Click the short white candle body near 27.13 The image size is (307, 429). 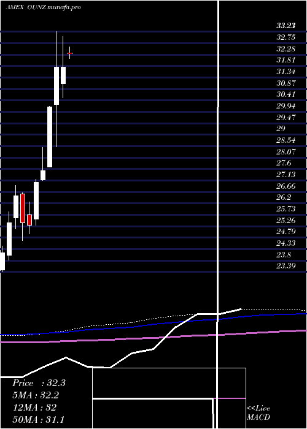[x=43, y=175]
